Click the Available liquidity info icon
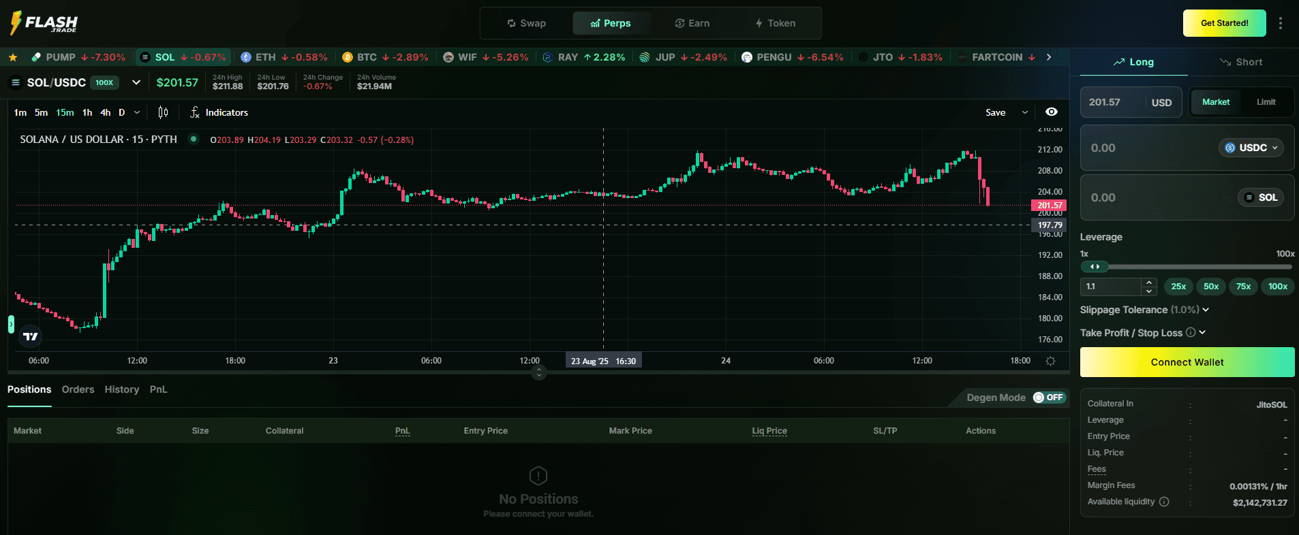 1164,502
